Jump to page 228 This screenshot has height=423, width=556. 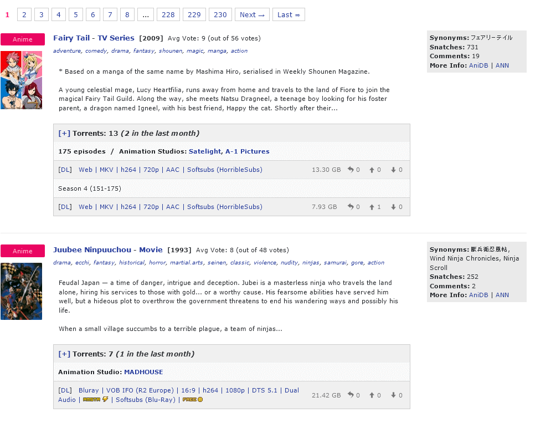pyautogui.click(x=168, y=14)
